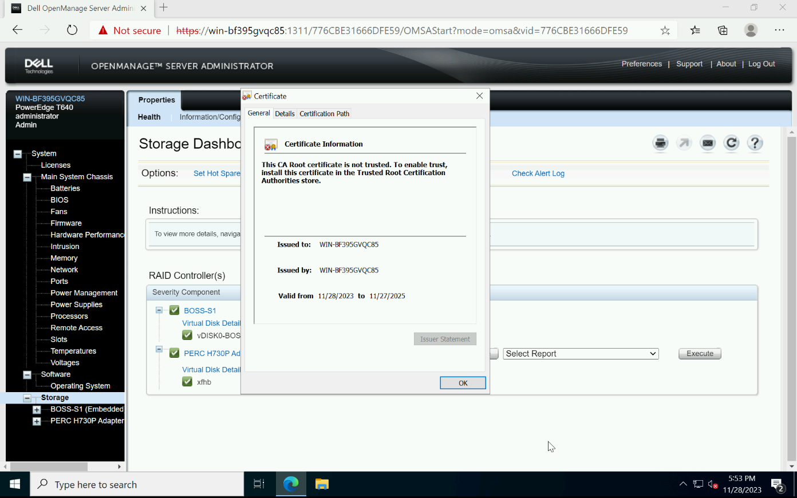Close the Certificate dialog
Viewport: 797px width, 498px height.
point(479,96)
